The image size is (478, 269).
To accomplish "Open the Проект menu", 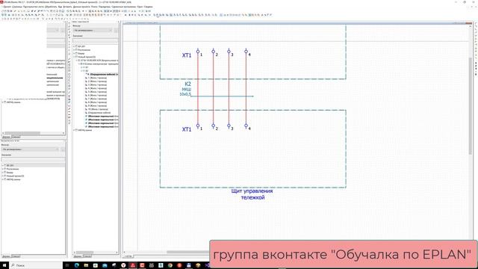I will 7,7.
